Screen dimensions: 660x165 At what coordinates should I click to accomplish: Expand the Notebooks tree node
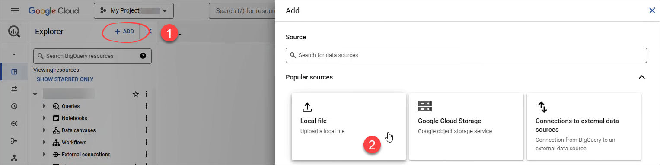click(44, 118)
